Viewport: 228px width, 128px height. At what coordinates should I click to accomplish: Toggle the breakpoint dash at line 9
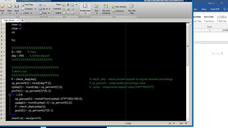tap(4, 56)
